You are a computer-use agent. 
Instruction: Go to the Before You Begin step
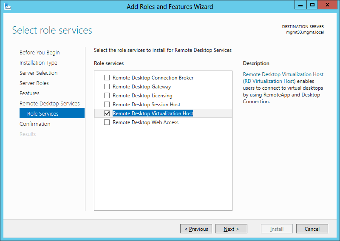click(40, 53)
